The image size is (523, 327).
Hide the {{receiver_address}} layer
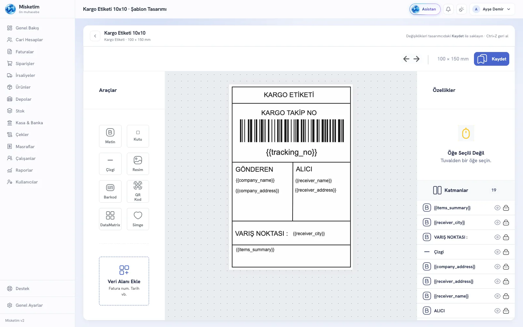498,281
